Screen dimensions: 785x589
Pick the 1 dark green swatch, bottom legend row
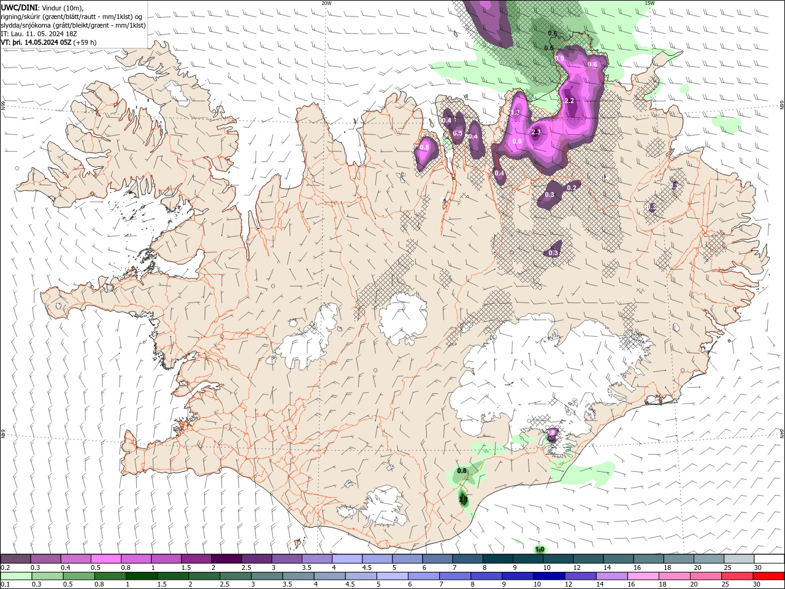coord(141,576)
